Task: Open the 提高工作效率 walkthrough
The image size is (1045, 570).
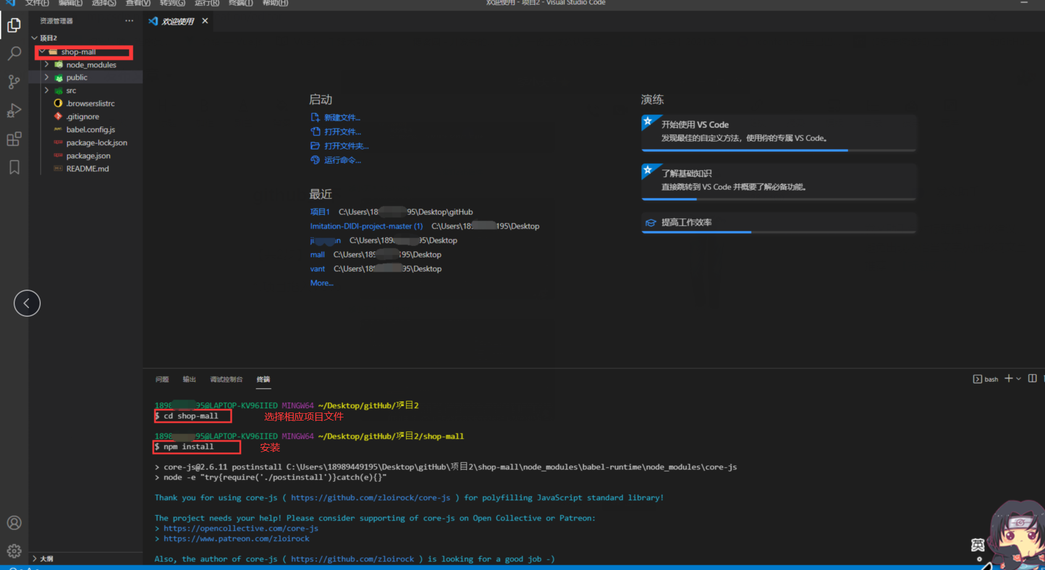Action: [x=779, y=222]
